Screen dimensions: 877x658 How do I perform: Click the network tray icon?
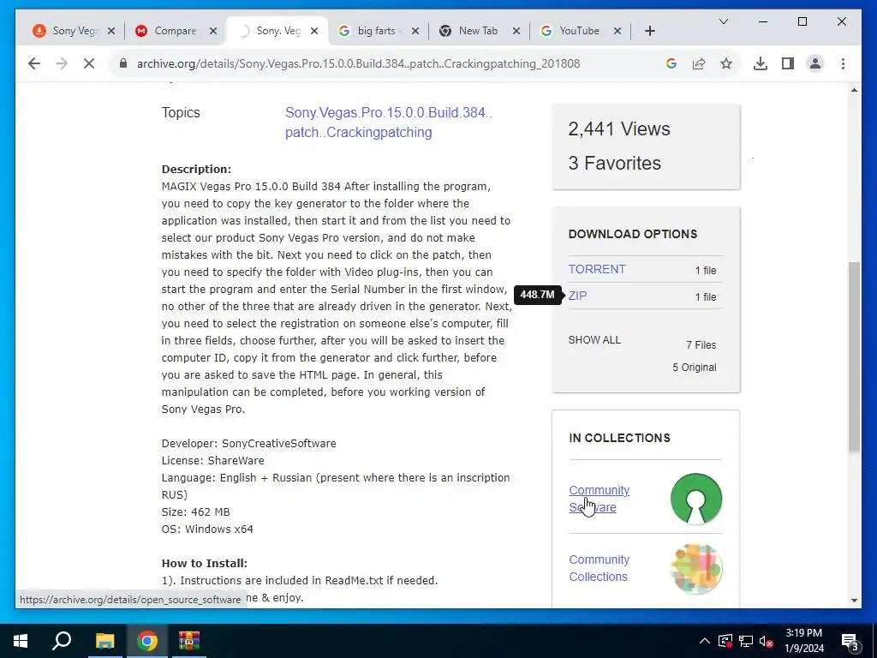coord(746,641)
